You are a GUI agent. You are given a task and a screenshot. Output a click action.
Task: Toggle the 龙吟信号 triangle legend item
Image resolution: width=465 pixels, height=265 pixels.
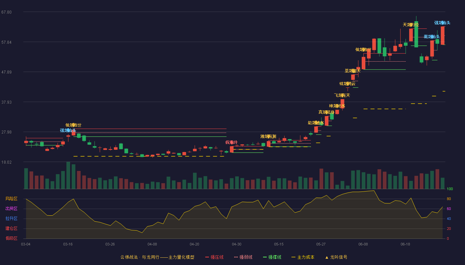336,257
